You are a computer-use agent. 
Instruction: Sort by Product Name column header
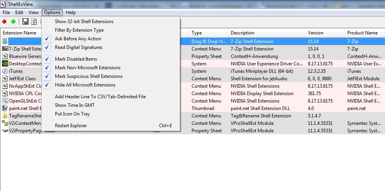[364, 33]
